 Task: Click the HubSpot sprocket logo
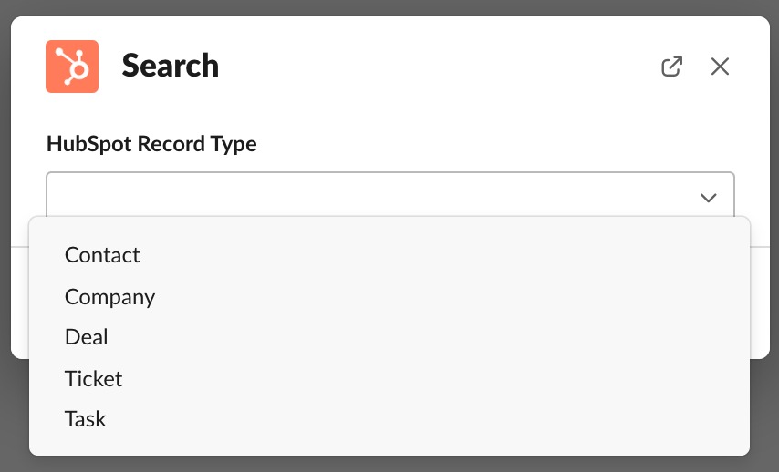72,66
